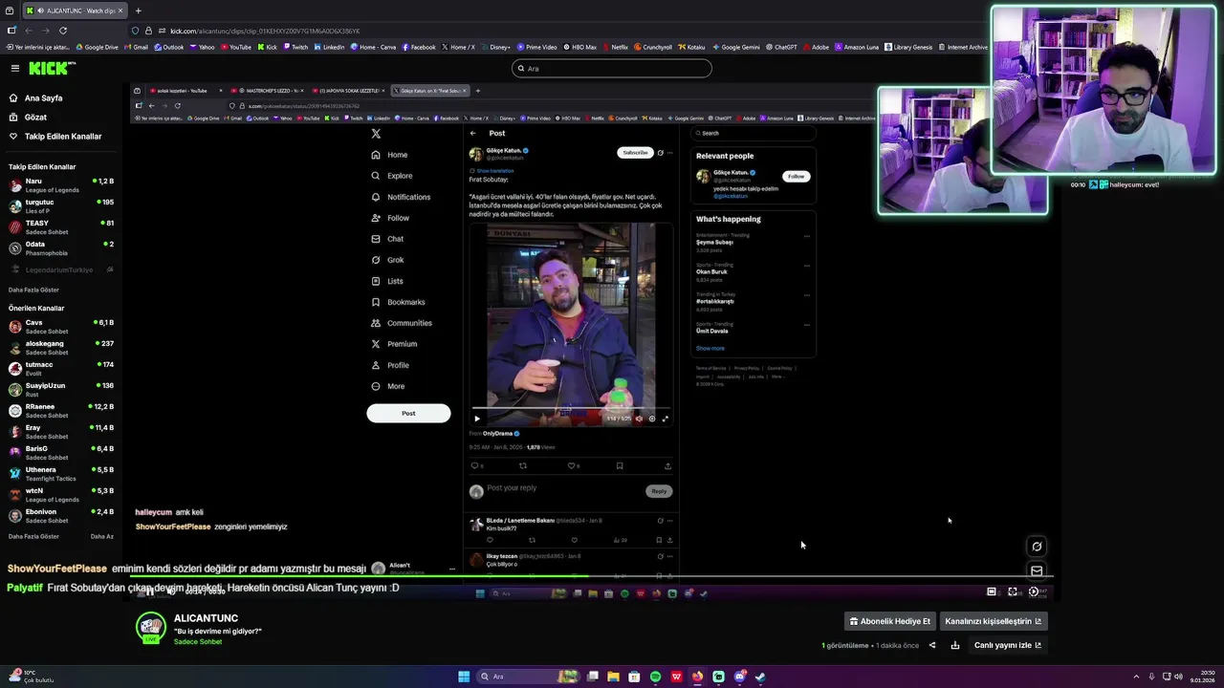Go to Ana Sayfa in the sidebar
1224x688 pixels.
coord(43,97)
